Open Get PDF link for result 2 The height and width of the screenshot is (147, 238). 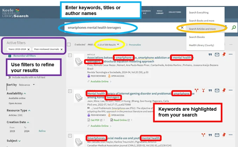point(96,120)
